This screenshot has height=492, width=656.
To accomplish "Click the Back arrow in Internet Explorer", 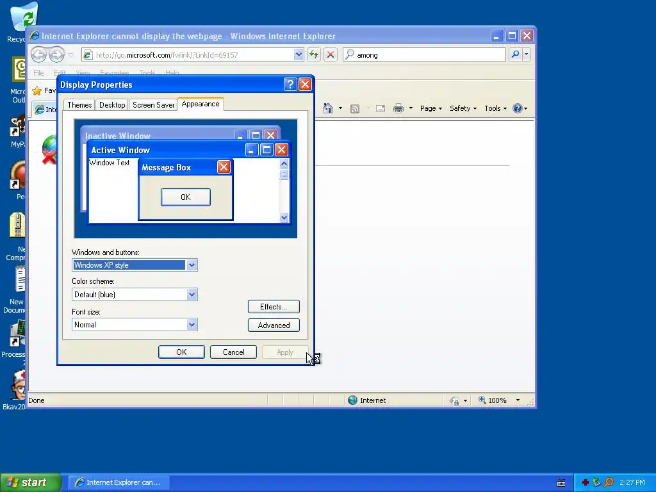I will pos(38,54).
